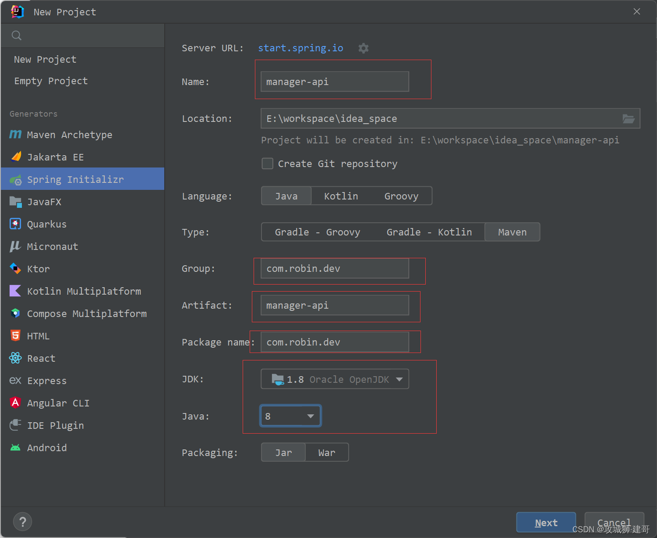This screenshot has height=538, width=657.
Task: Click the Android robot icon
Action: point(15,447)
